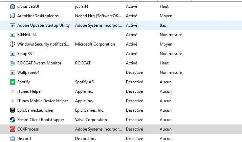The image size is (242, 142).
Task: Click Non mesuré impact for Wallpaper64
Action: coord(171,73)
